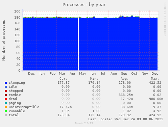Click sleeping current value 177.87
This screenshot has width=168, height=127.
pos(64,83)
